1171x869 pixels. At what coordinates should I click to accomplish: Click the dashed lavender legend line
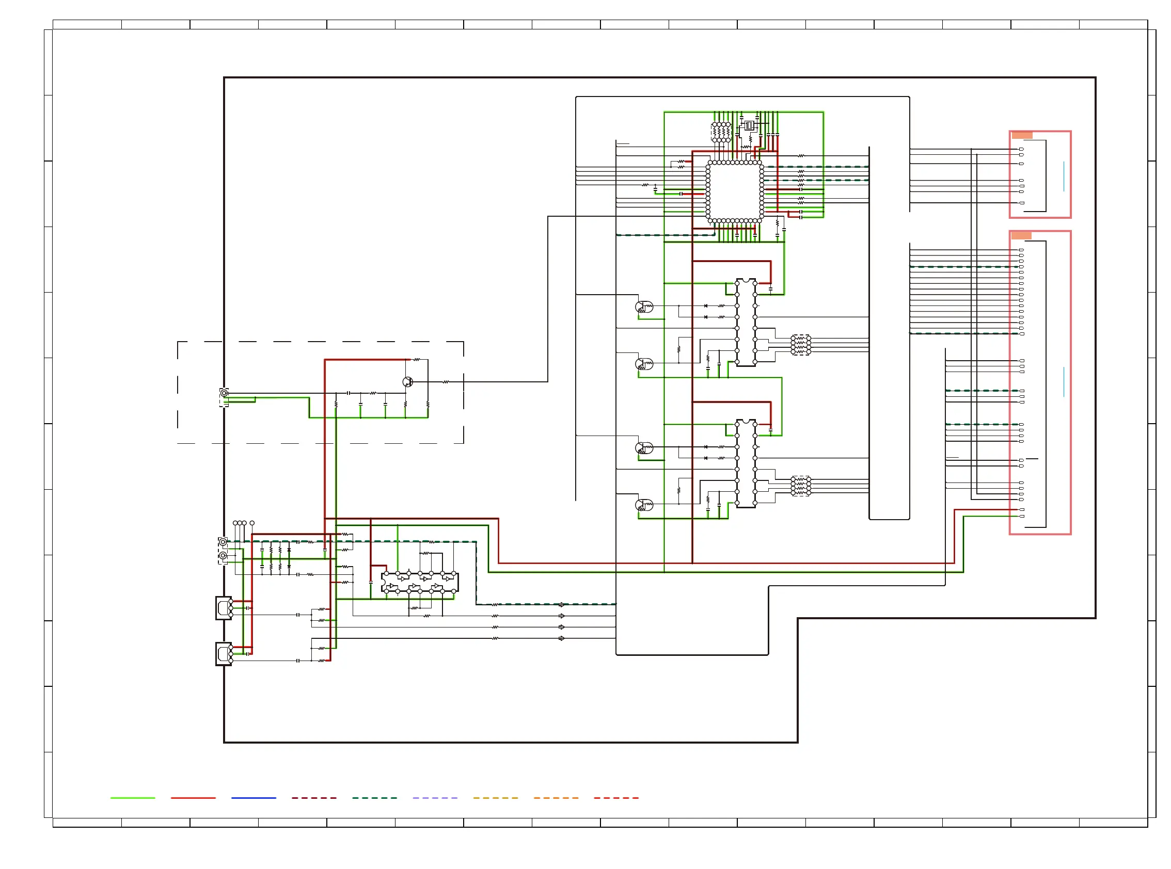coord(435,798)
